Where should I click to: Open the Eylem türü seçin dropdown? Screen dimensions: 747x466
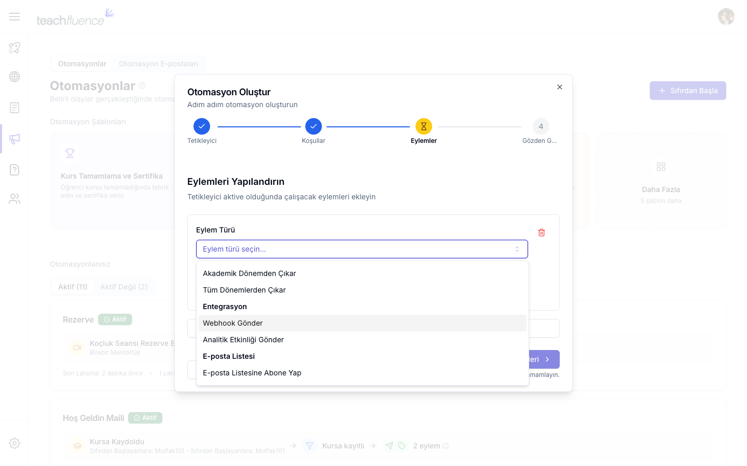362,249
